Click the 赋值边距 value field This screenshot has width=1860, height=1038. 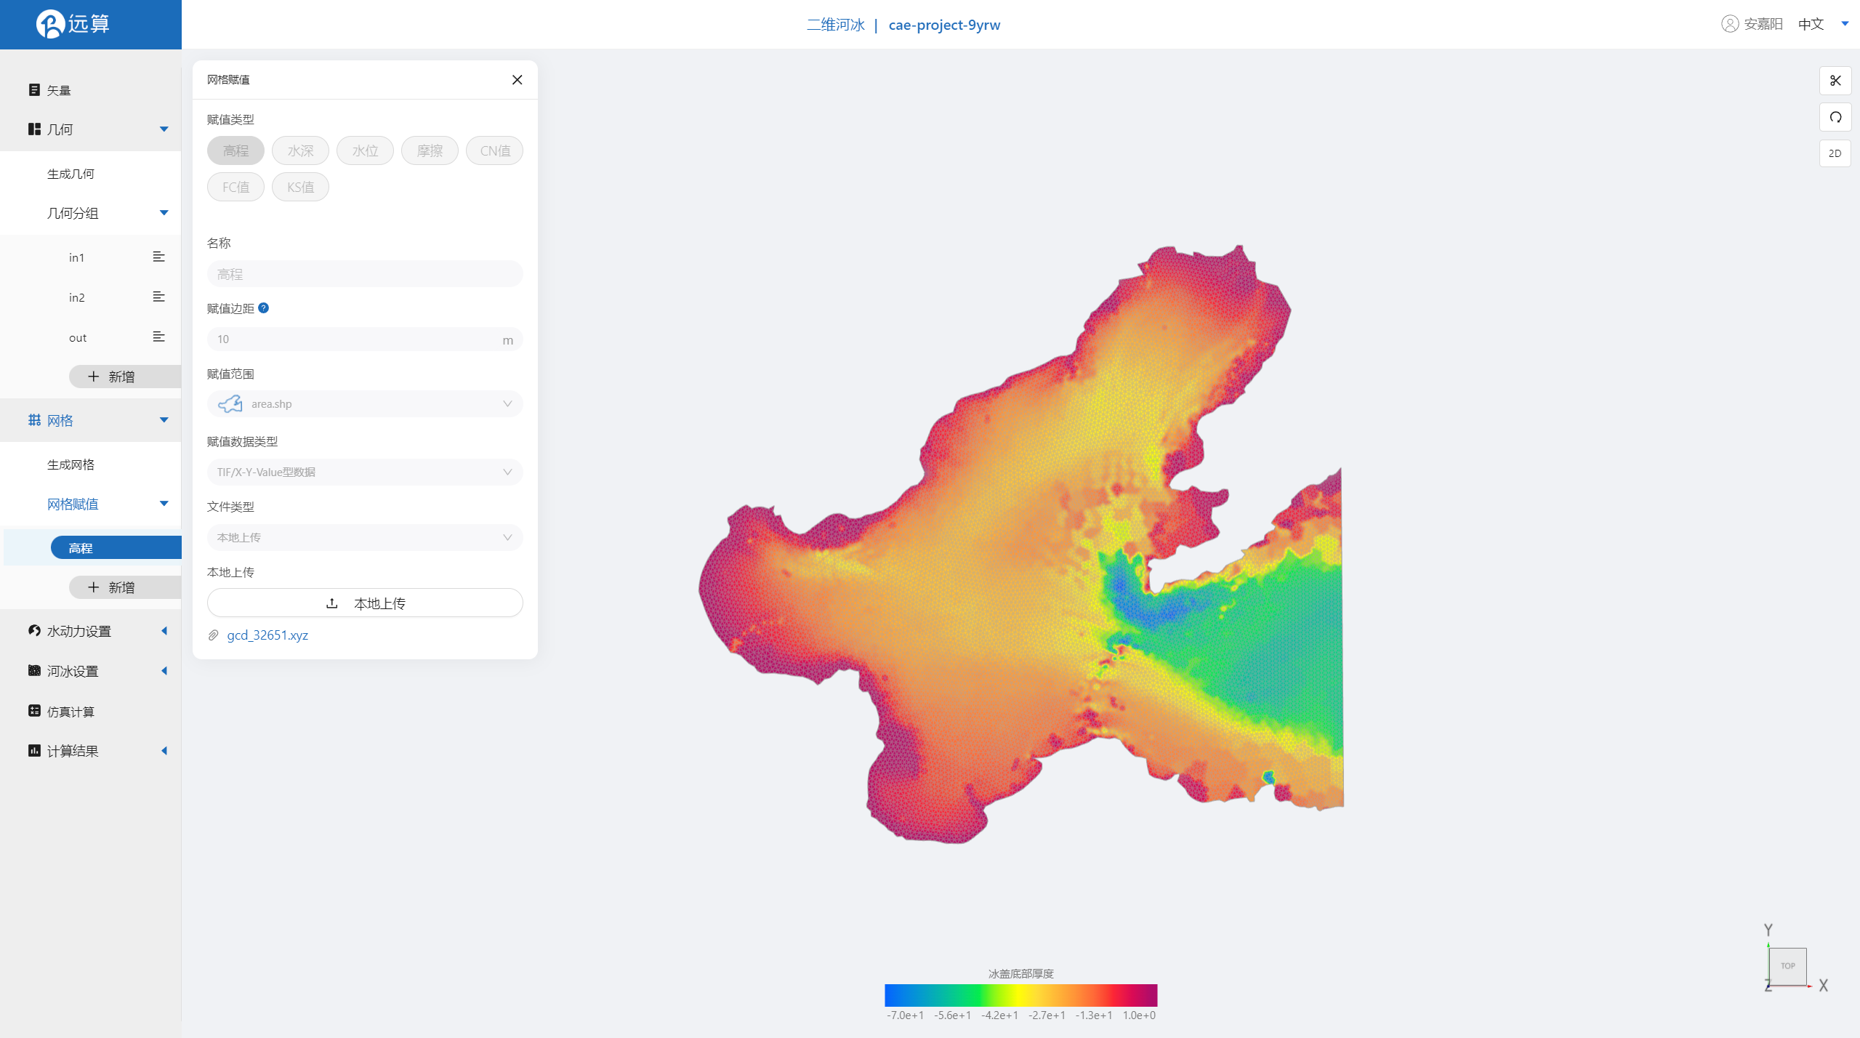coord(365,339)
